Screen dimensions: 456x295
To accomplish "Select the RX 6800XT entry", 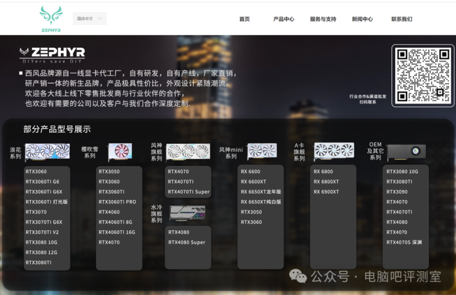I will coord(326,181).
